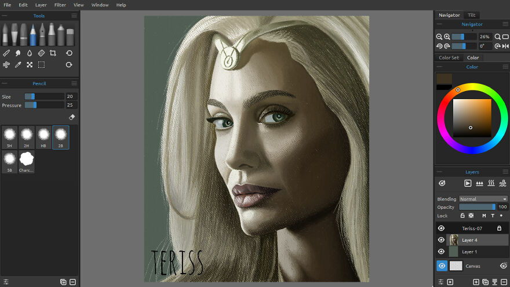The width and height of the screenshot is (510, 287).
Task: Hide Layer 1 using its eye
Action: pos(441,252)
